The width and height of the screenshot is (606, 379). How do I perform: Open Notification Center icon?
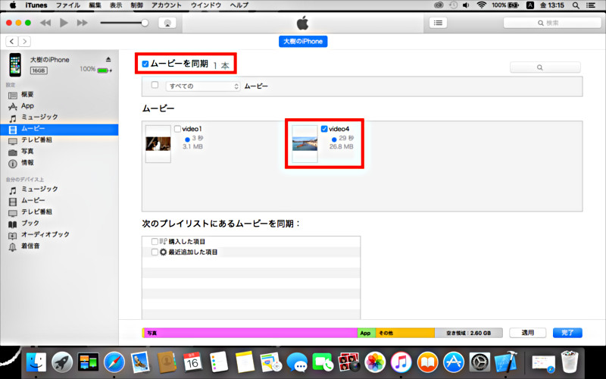click(x=591, y=5)
